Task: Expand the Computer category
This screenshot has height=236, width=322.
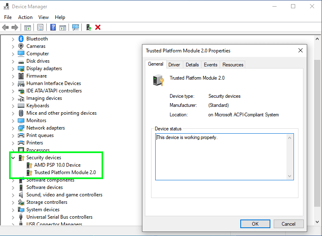Action: [13, 54]
